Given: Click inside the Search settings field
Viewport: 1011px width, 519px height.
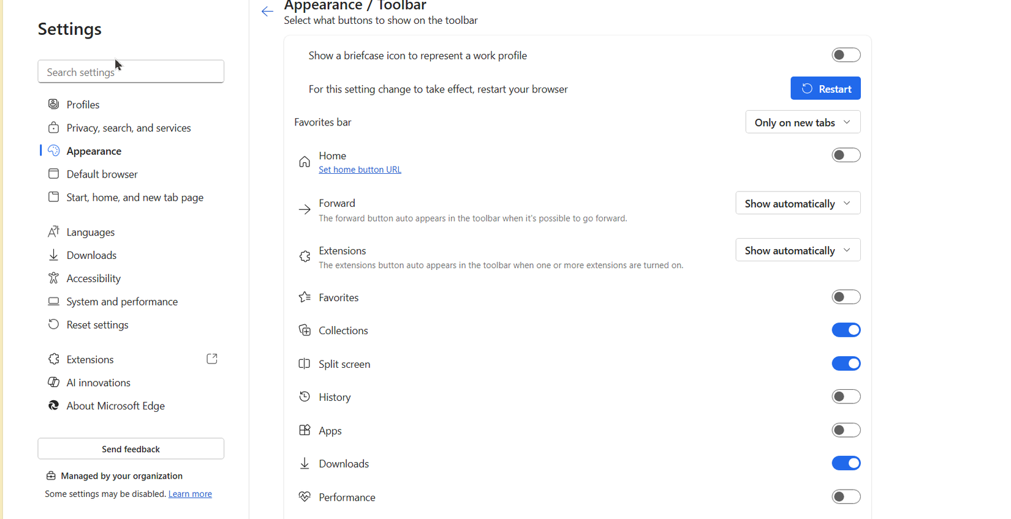Looking at the screenshot, I should 131,71.
